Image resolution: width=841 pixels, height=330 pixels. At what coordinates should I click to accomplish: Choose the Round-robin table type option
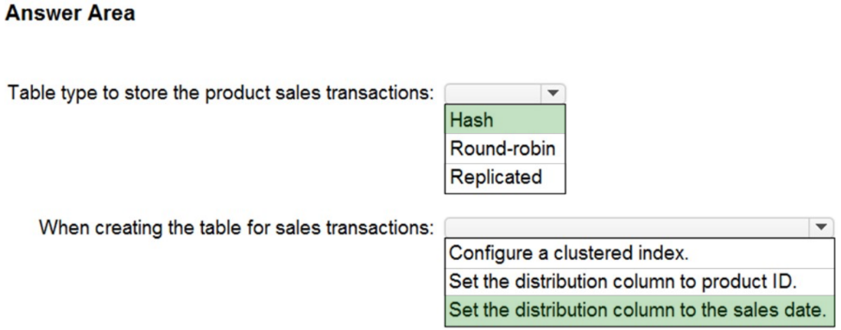tap(505, 148)
